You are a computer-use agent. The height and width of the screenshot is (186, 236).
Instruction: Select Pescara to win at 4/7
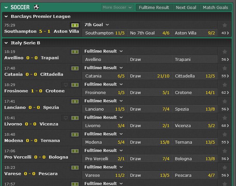195,175
